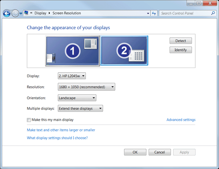Screen dimensions: 219x169
Task: Click the Cancel button
Action: point(160,152)
